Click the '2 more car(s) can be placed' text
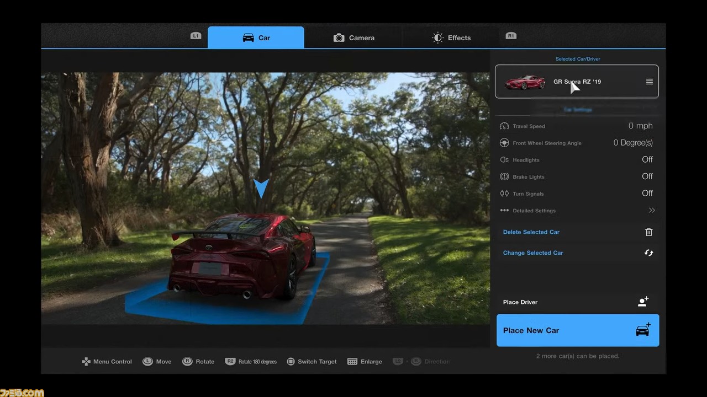This screenshot has height=397, width=707. (578, 356)
